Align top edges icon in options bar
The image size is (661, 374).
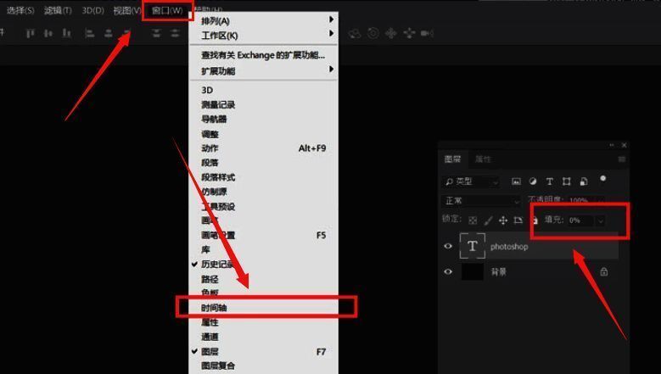[x=30, y=33]
